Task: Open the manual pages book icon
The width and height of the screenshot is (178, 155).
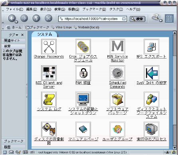Action: (83, 129)
